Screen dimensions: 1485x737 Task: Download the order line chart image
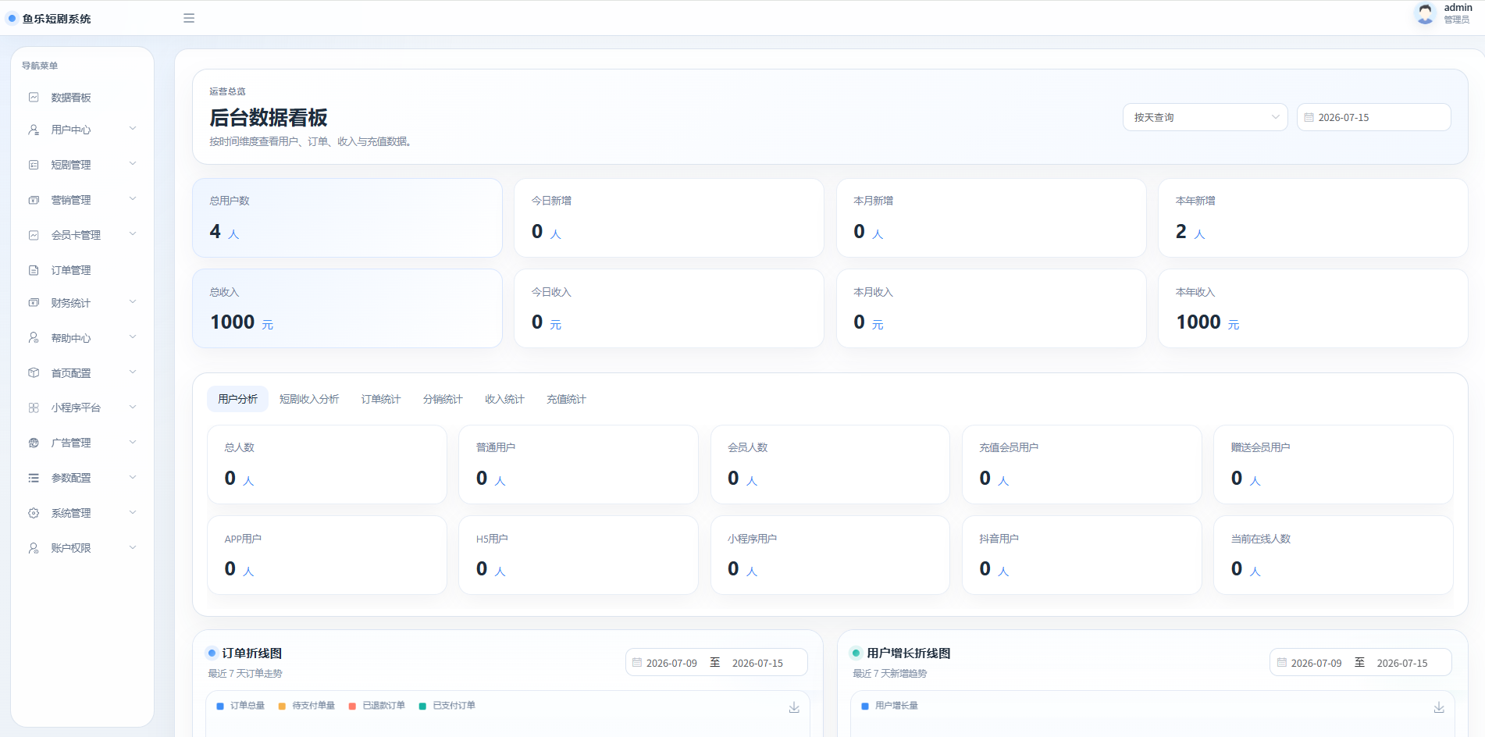pos(794,707)
